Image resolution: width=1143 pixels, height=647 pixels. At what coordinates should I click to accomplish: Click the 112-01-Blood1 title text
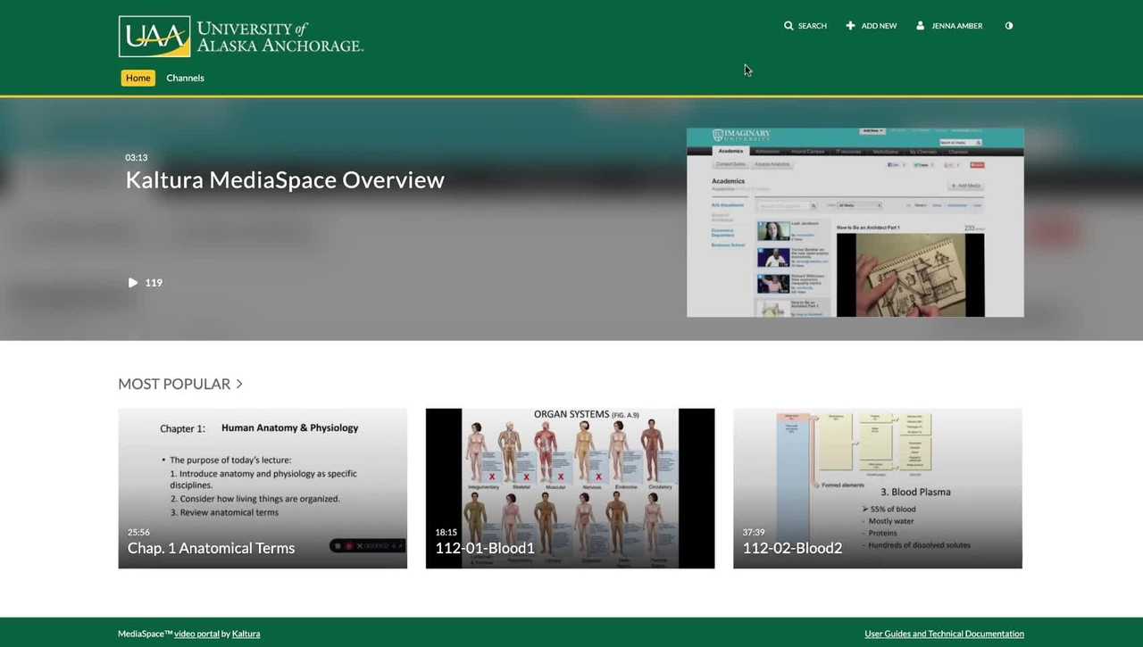pos(485,548)
